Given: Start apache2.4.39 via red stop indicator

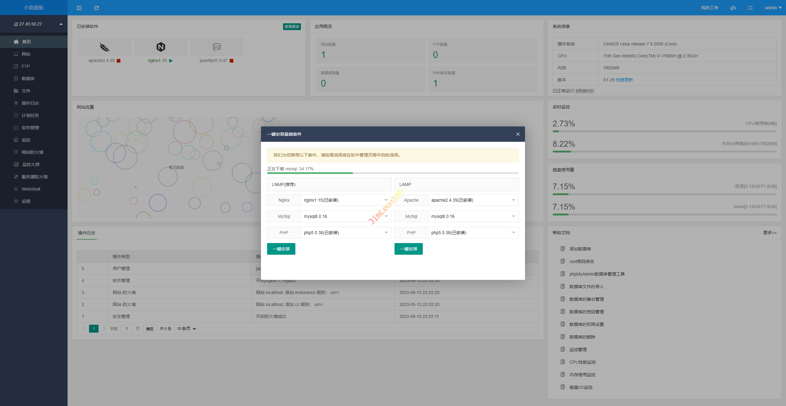Looking at the screenshot, I should [x=119, y=61].
